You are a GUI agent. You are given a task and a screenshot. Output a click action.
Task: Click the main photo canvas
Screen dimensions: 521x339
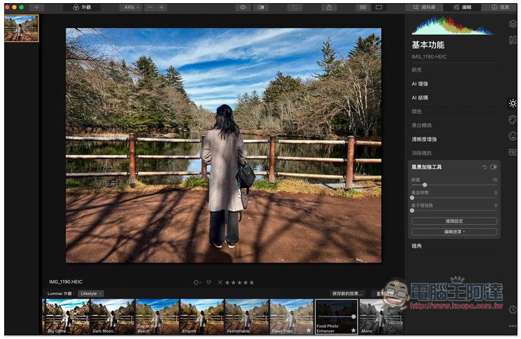point(224,145)
